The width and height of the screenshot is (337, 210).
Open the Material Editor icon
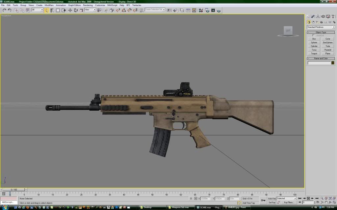[x=201, y=10]
